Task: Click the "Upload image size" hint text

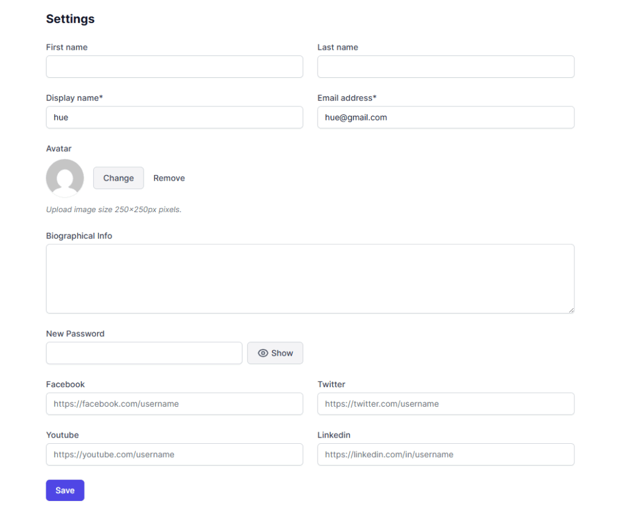Action: click(114, 210)
